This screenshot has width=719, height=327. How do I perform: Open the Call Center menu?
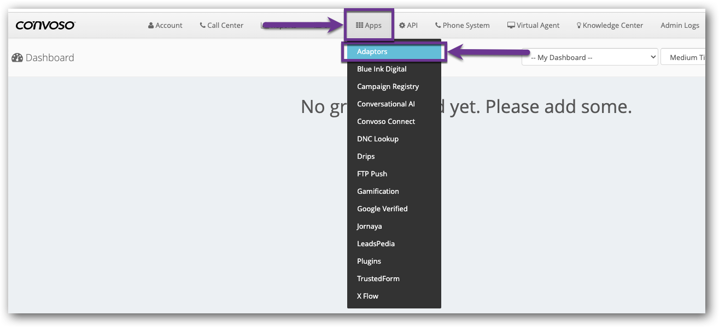click(x=221, y=25)
